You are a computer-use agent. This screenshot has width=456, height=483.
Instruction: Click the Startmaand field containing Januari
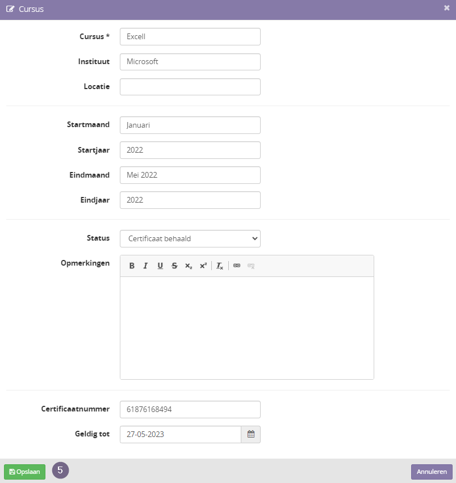click(190, 125)
